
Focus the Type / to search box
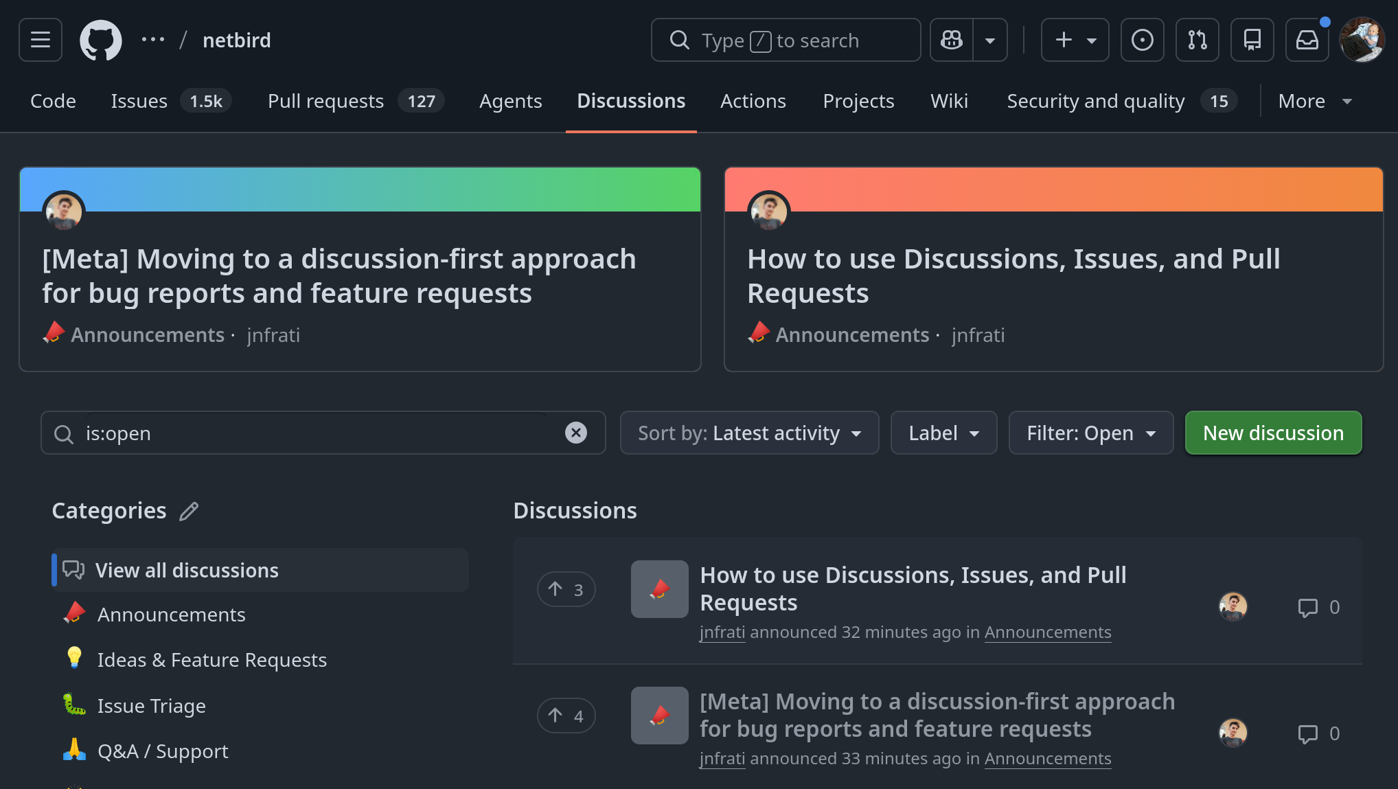786,40
